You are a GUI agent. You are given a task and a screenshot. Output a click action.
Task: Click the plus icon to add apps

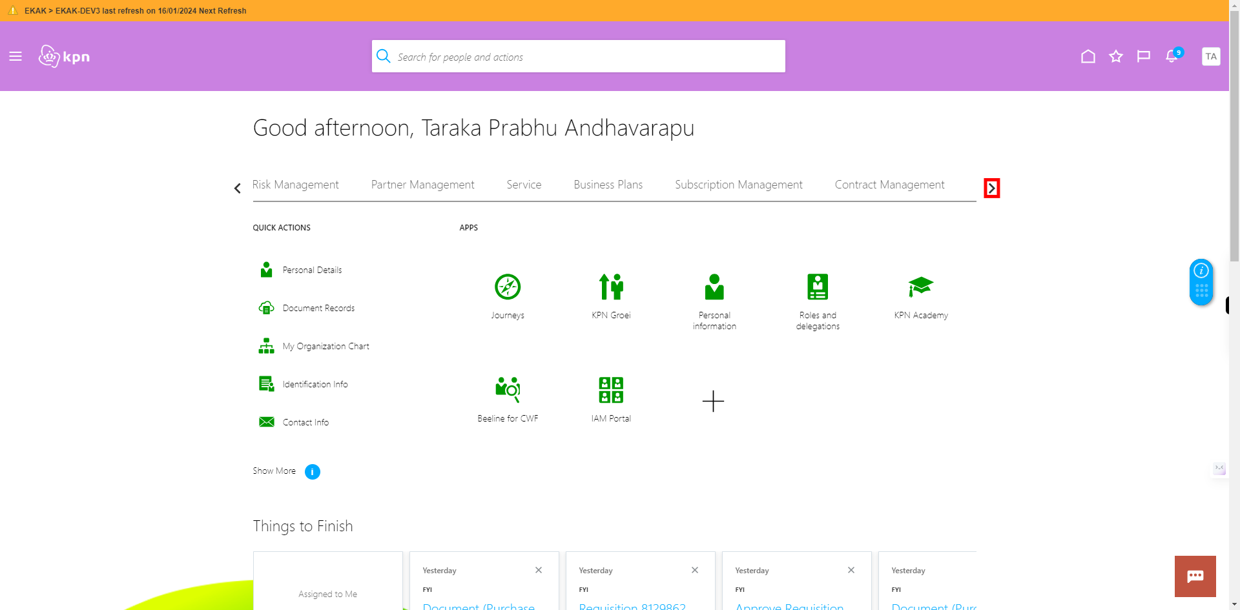(713, 401)
